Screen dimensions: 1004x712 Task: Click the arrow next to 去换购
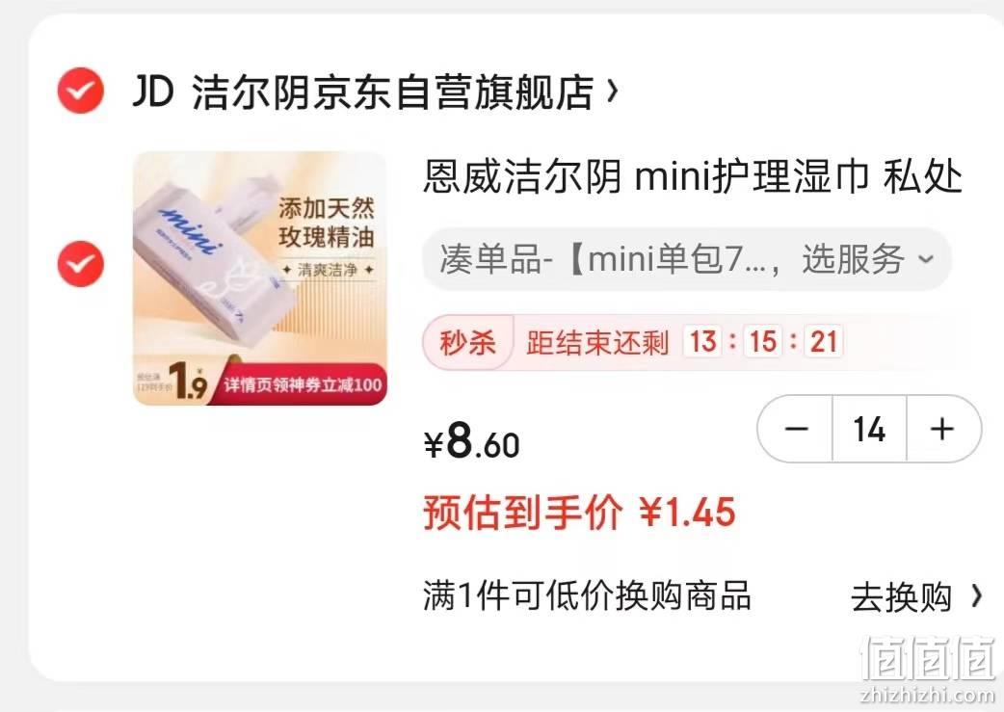[x=976, y=596]
